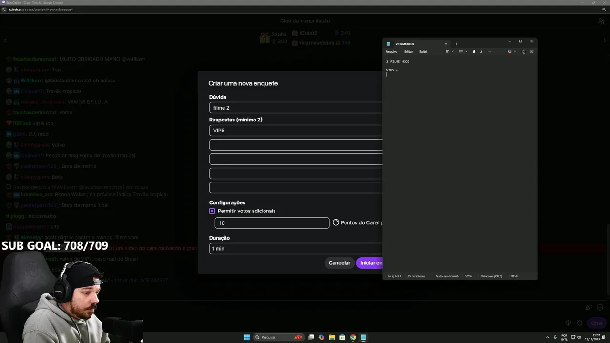Click the purple Chat send button
610x343 pixels.
(x=597, y=323)
